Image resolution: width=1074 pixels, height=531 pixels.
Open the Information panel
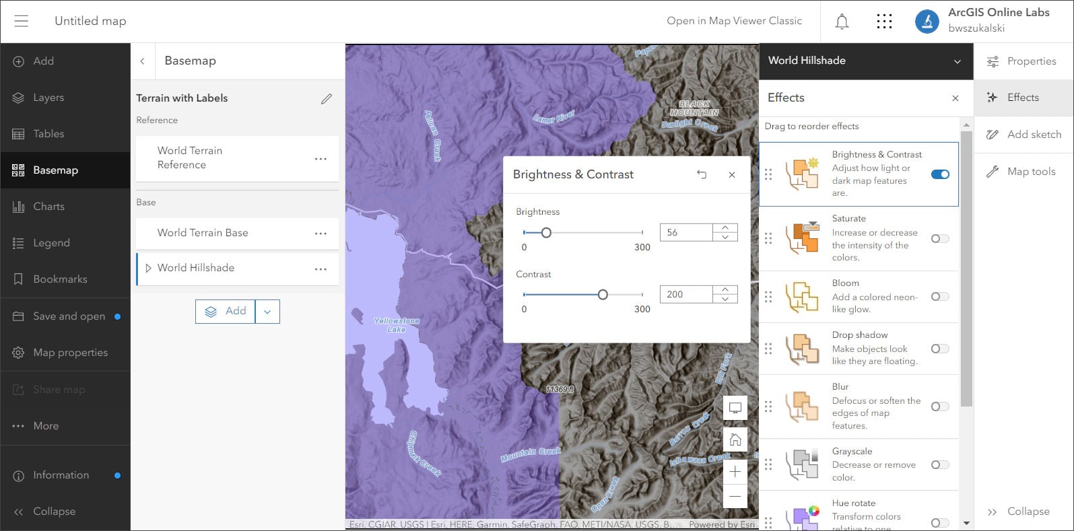coord(65,475)
